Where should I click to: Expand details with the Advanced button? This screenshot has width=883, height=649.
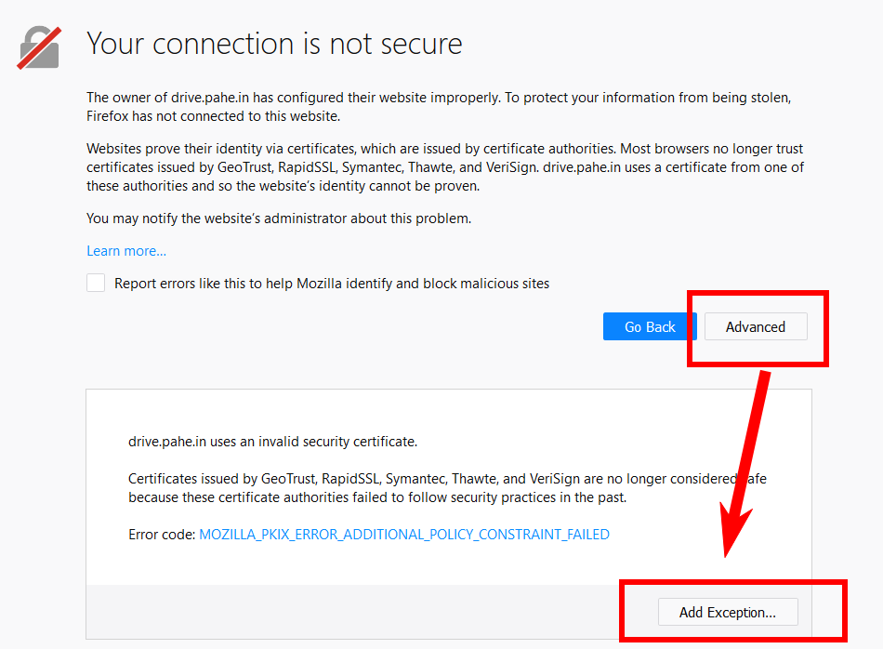pos(756,326)
